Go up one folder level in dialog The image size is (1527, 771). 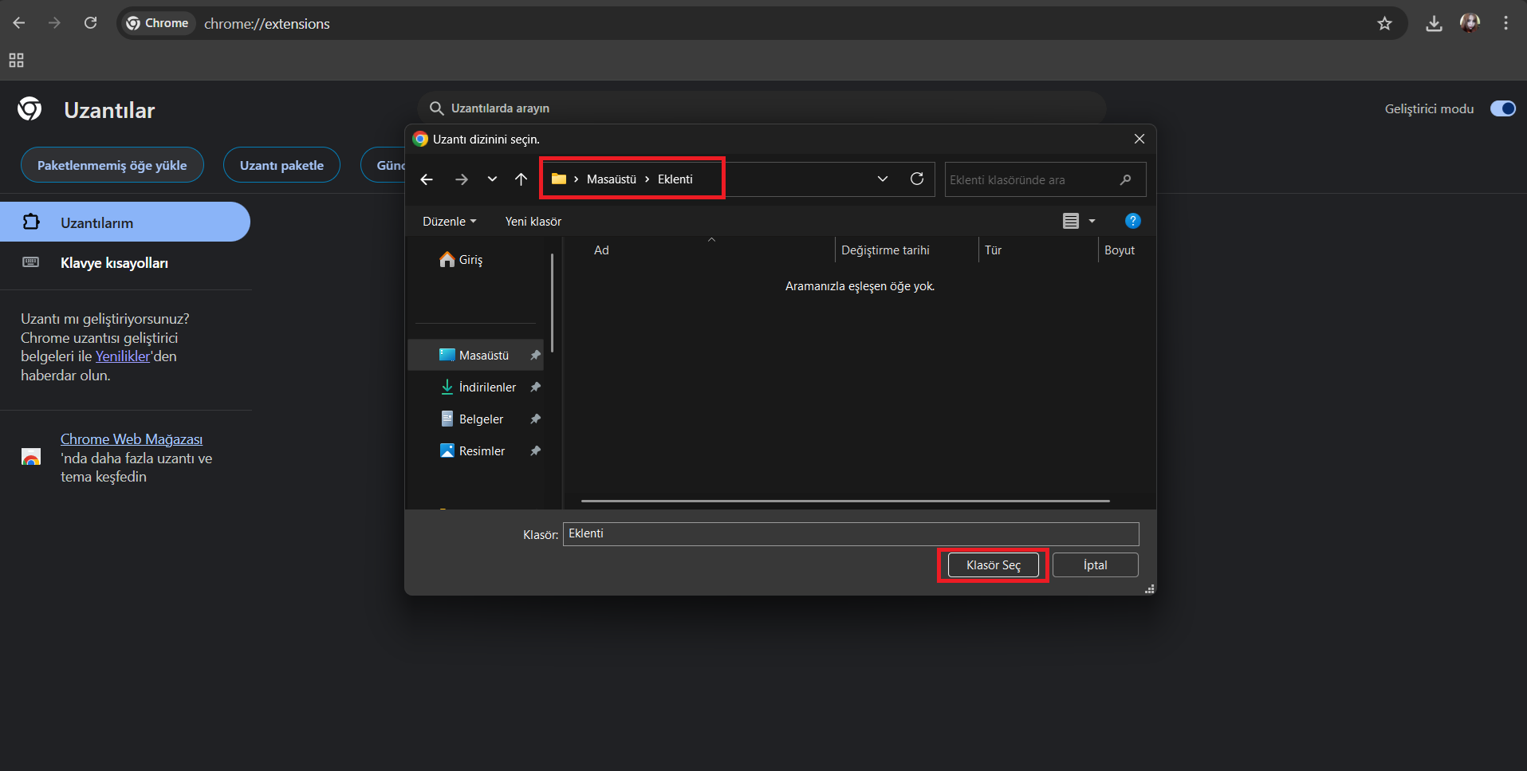(x=521, y=179)
